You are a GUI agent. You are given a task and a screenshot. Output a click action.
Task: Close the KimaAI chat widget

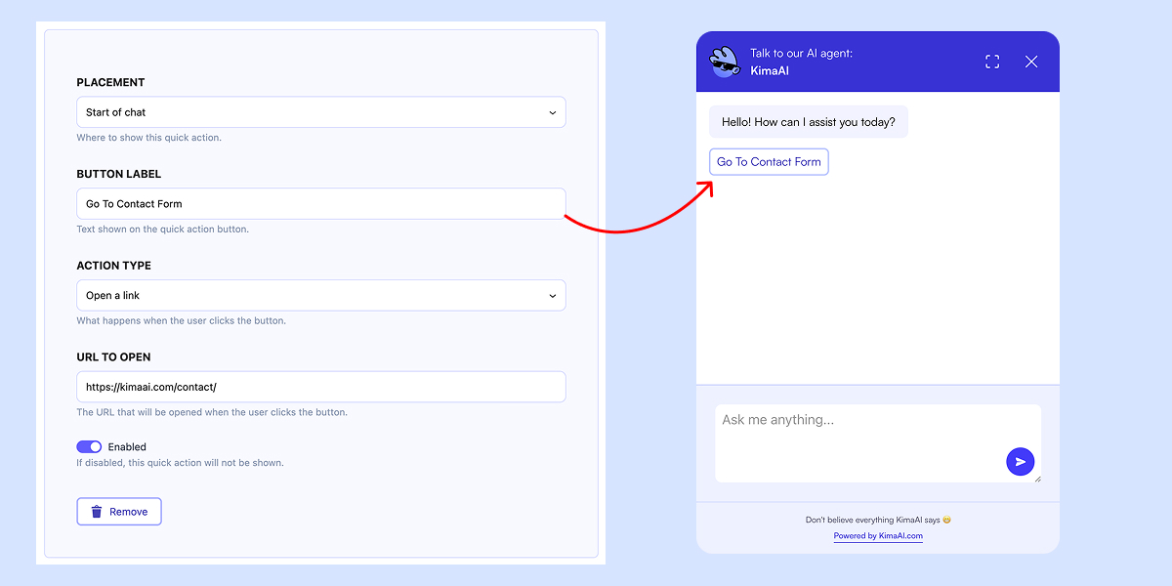(x=1031, y=62)
